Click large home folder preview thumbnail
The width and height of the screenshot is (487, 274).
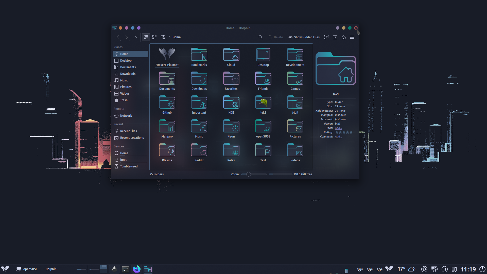coord(336,68)
